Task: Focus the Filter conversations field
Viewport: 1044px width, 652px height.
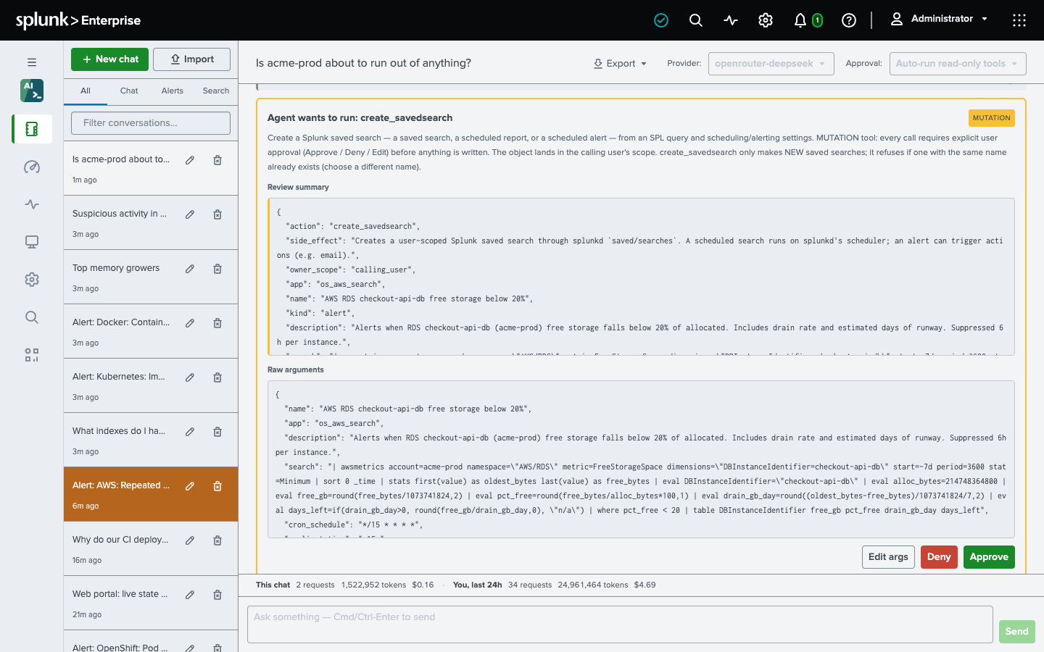Action: pos(151,123)
